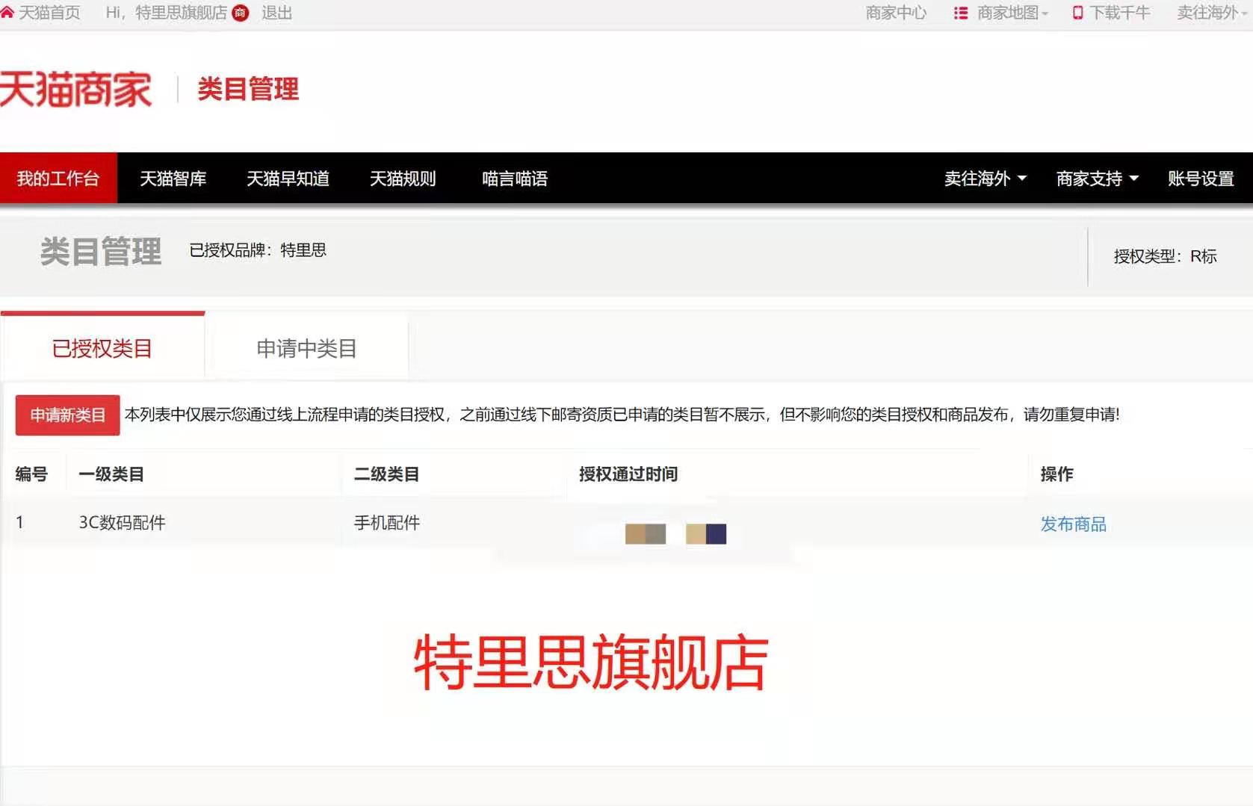Click the 特里思旗舰店 account name
The width and height of the screenshot is (1253, 806).
(x=181, y=13)
